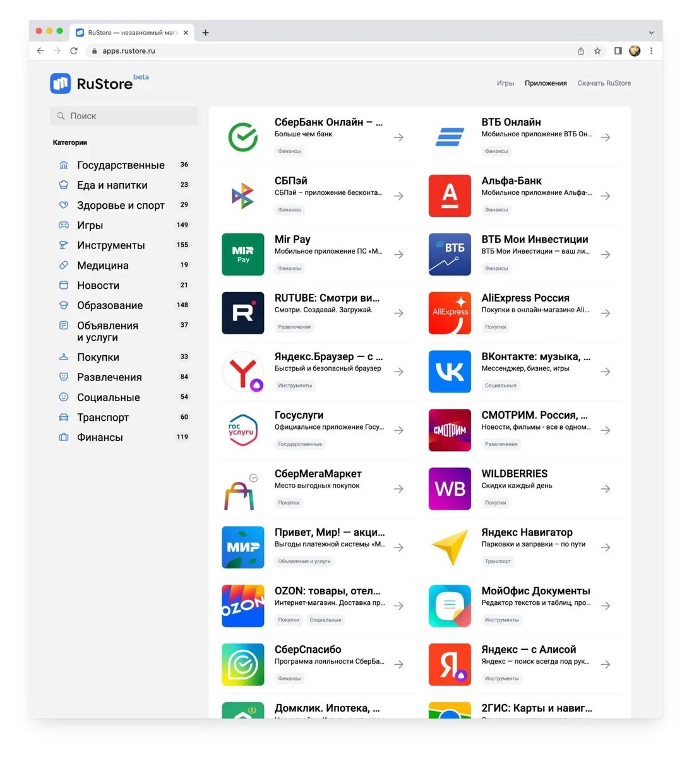Open the Альфа-Банк red app icon
Image resolution: width=682 pixels, height=757 pixels.
450,196
